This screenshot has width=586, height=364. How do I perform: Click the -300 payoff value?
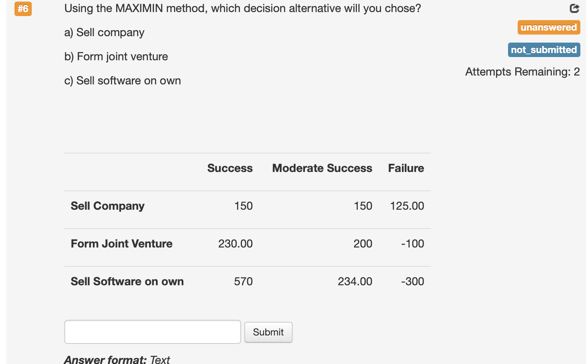tap(413, 281)
